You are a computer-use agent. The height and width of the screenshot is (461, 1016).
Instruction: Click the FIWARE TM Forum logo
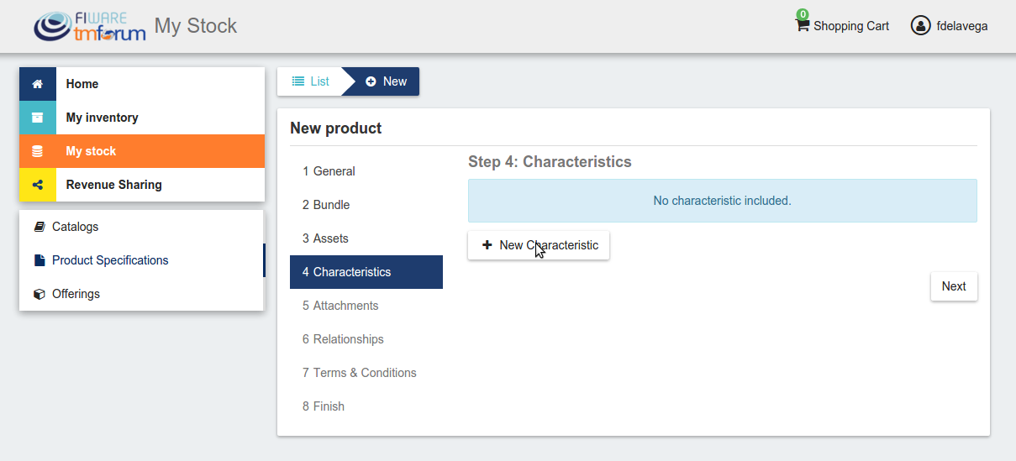pos(90,26)
